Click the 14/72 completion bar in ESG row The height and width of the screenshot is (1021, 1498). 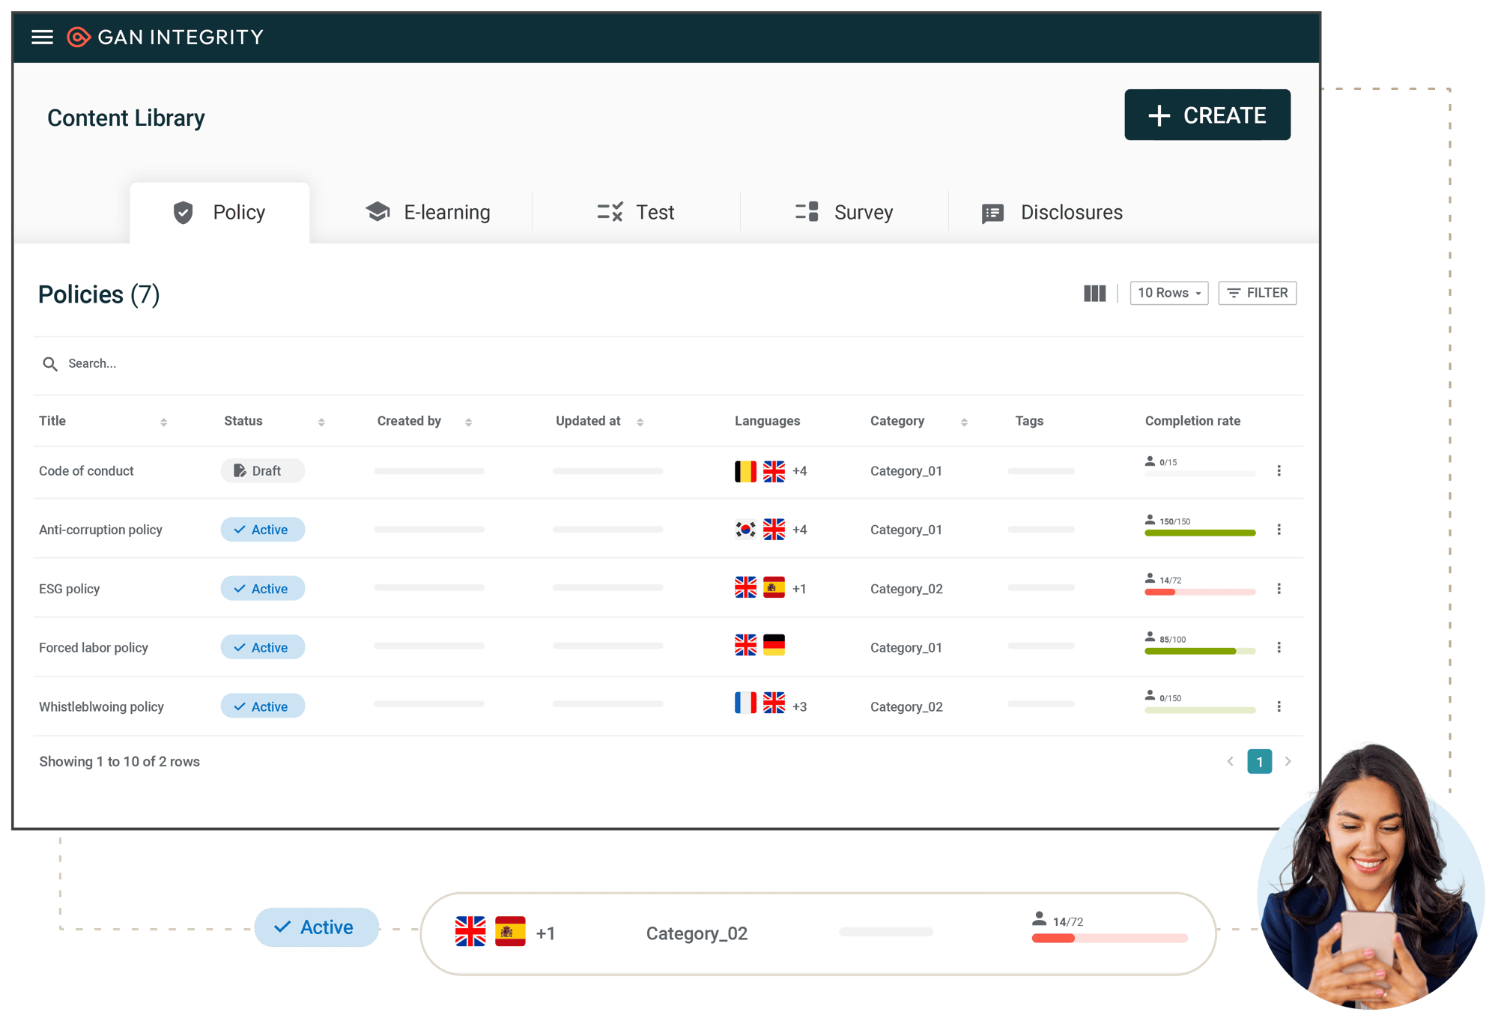click(x=1200, y=592)
